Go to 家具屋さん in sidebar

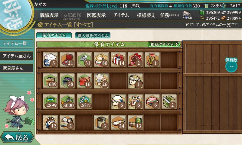(17, 68)
